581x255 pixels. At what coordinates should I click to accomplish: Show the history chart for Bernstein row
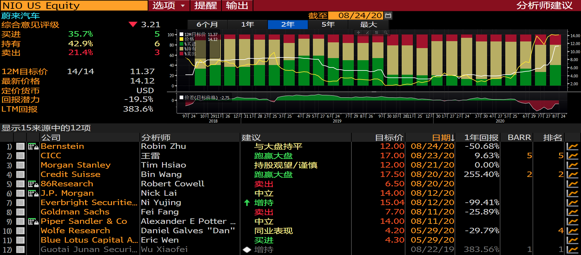tap(572, 147)
